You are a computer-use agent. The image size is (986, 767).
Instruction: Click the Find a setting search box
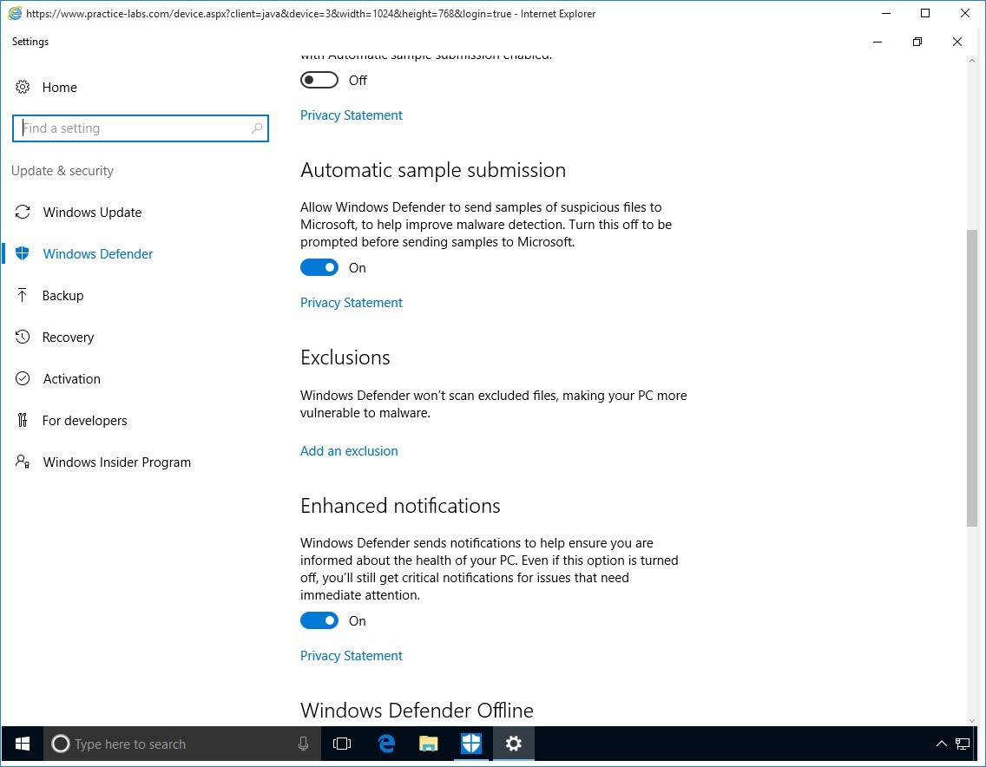pyautogui.click(x=141, y=128)
